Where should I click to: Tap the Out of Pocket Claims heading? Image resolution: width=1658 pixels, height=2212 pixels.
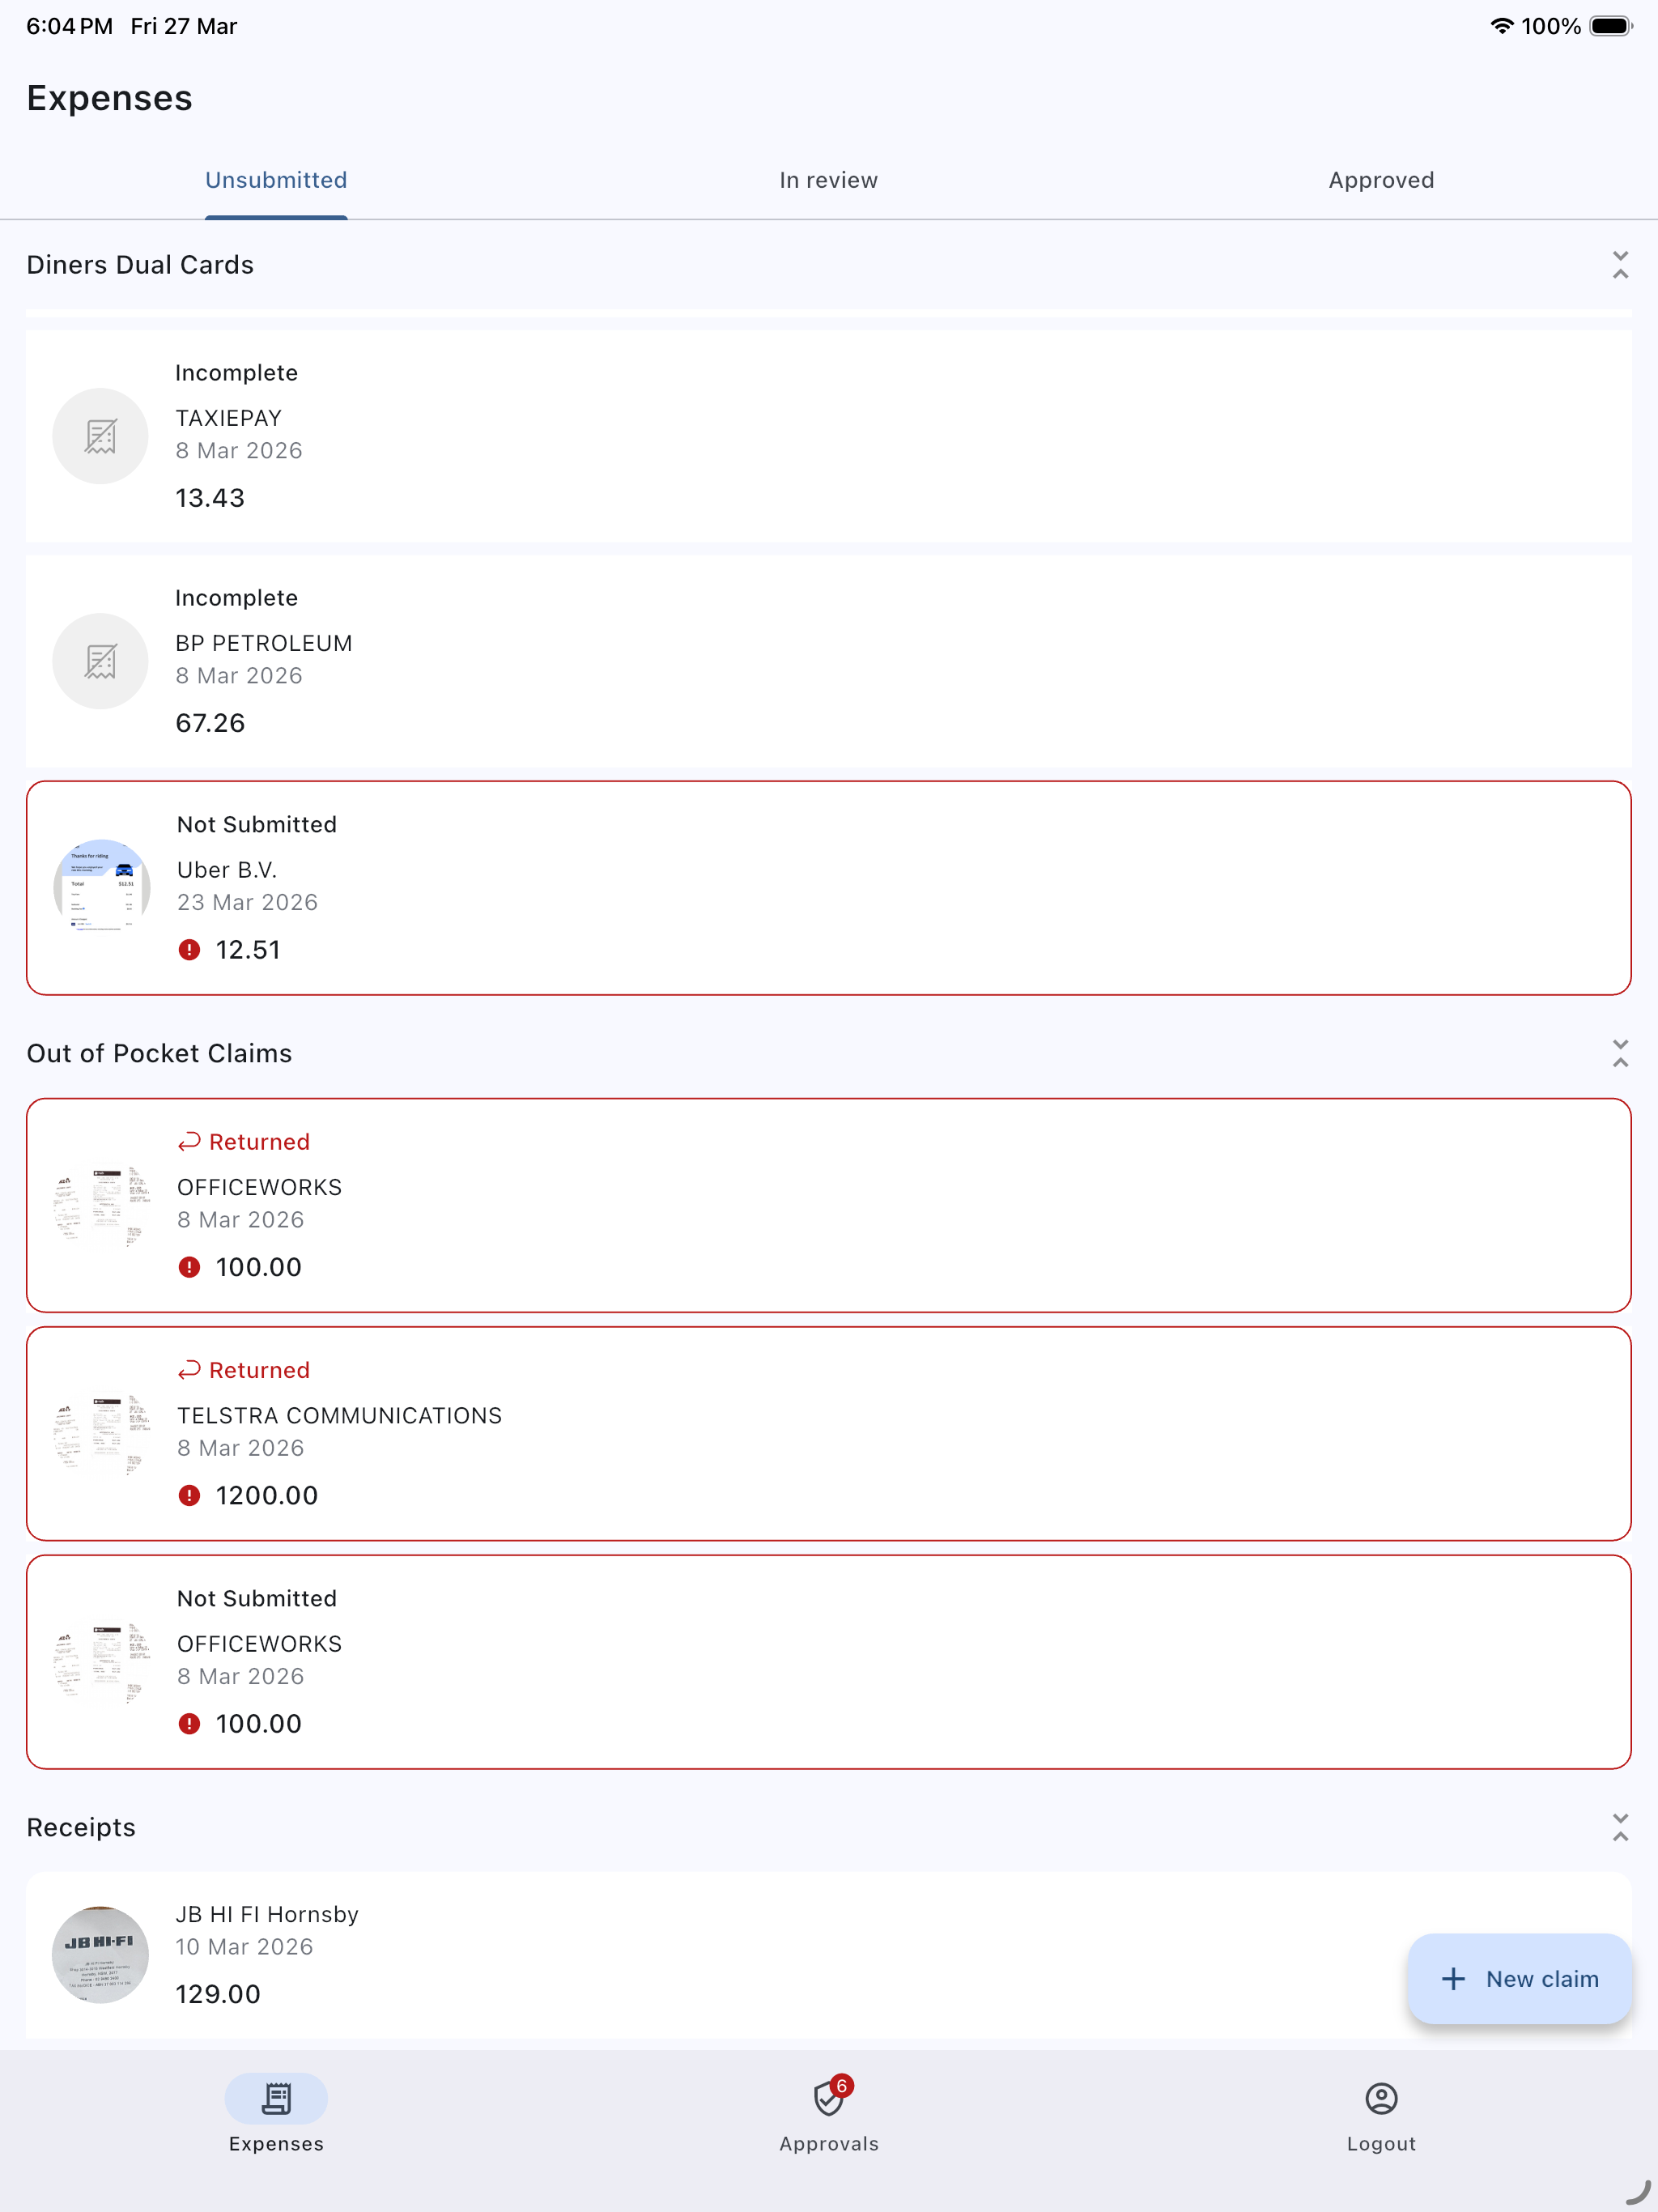pyautogui.click(x=159, y=1053)
